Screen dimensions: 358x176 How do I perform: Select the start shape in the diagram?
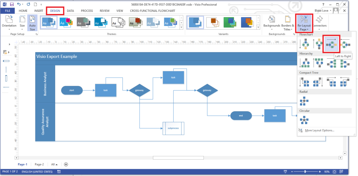(72, 90)
